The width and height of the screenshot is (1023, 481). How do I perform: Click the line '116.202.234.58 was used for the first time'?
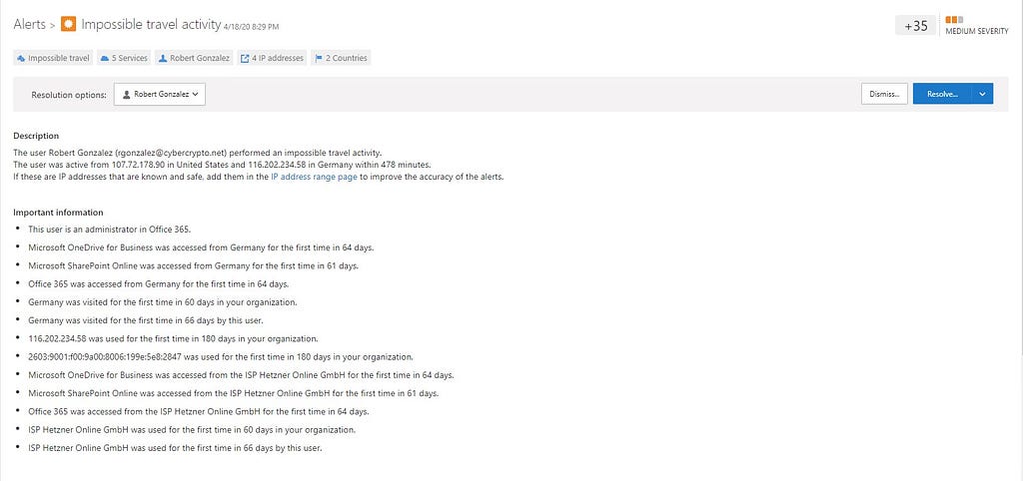click(173, 339)
